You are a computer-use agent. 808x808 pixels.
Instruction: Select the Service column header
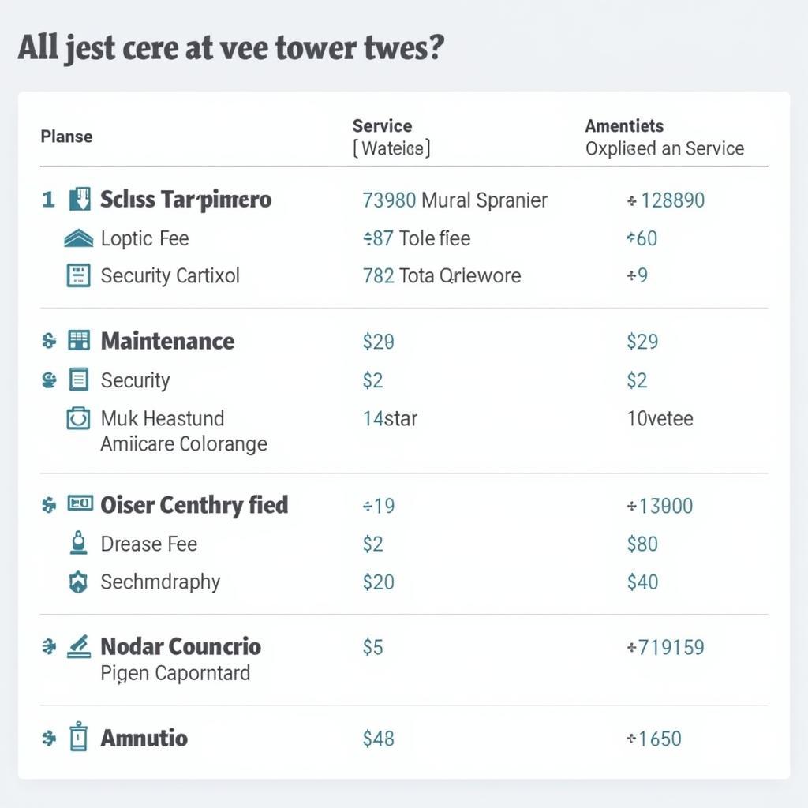coord(382,126)
